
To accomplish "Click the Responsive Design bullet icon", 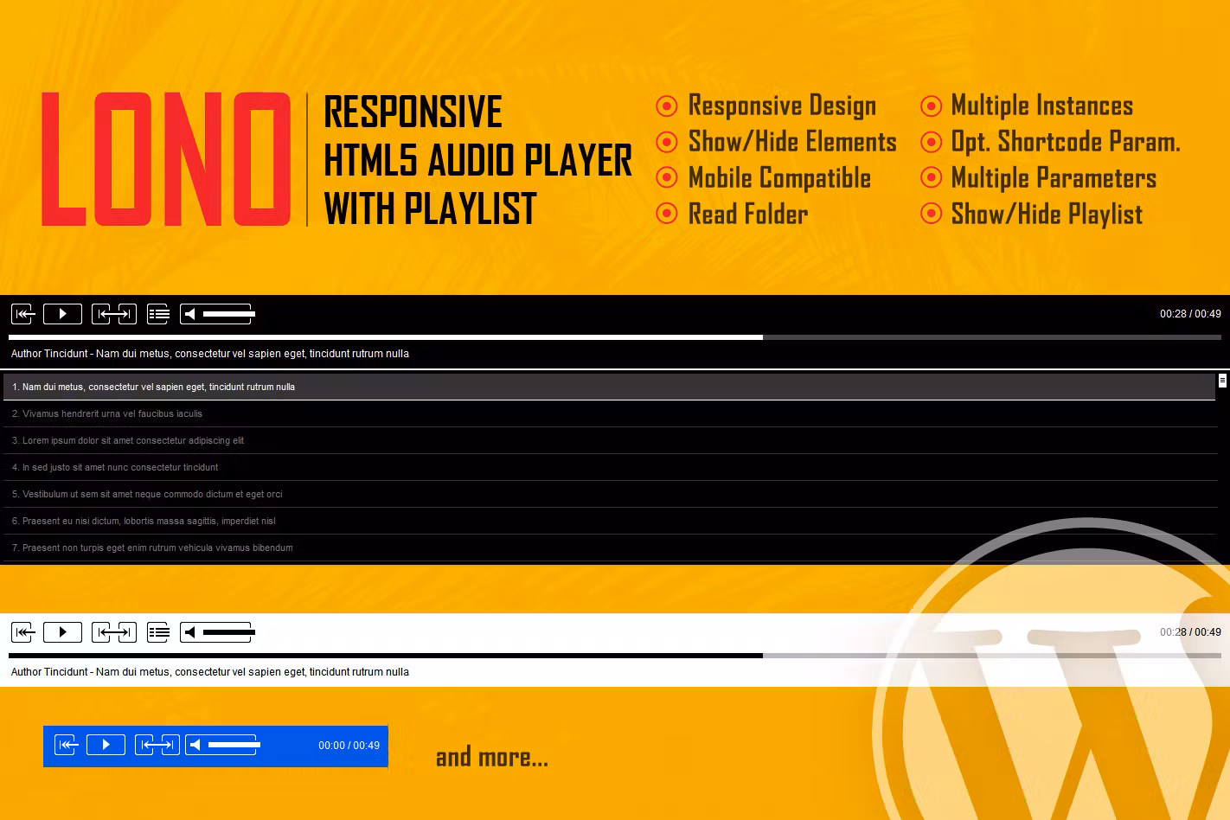I will pos(667,106).
